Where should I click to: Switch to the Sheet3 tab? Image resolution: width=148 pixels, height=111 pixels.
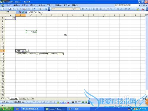30,99
